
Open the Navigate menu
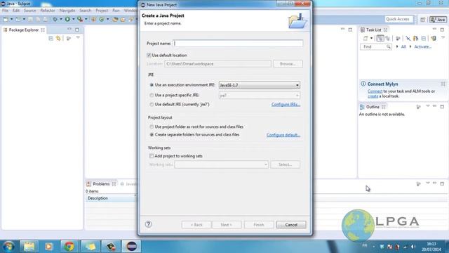click(x=67, y=11)
